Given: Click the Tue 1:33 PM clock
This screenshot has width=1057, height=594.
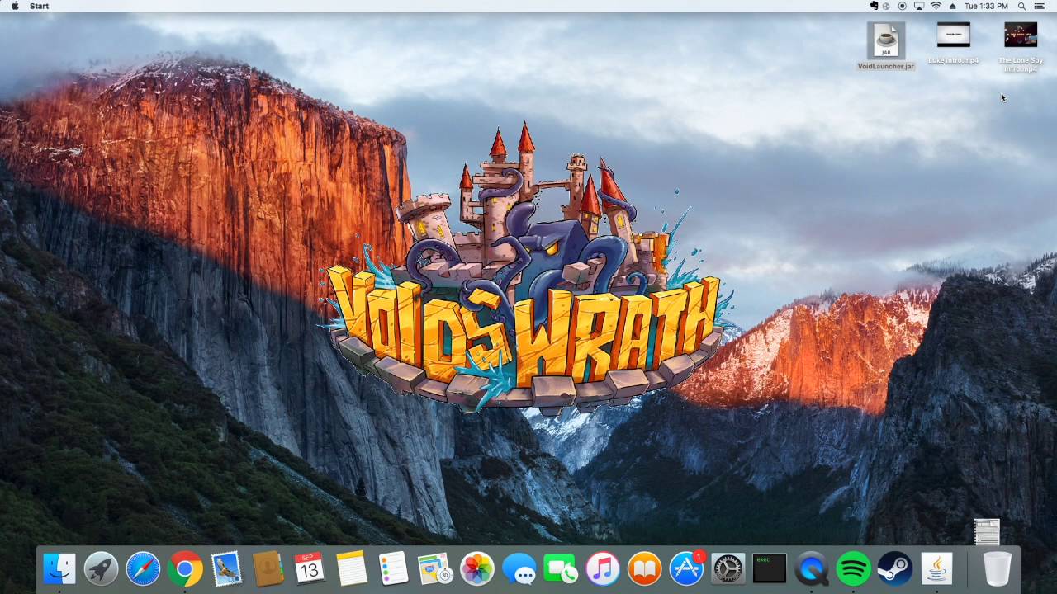Looking at the screenshot, I should point(986,6).
